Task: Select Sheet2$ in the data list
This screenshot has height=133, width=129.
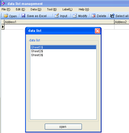Action: [x=63, y=51]
